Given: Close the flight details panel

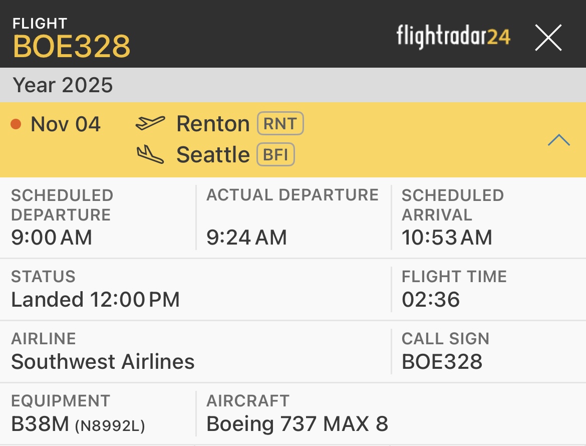Looking at the screenshot, I should click(x=548, y=38).
